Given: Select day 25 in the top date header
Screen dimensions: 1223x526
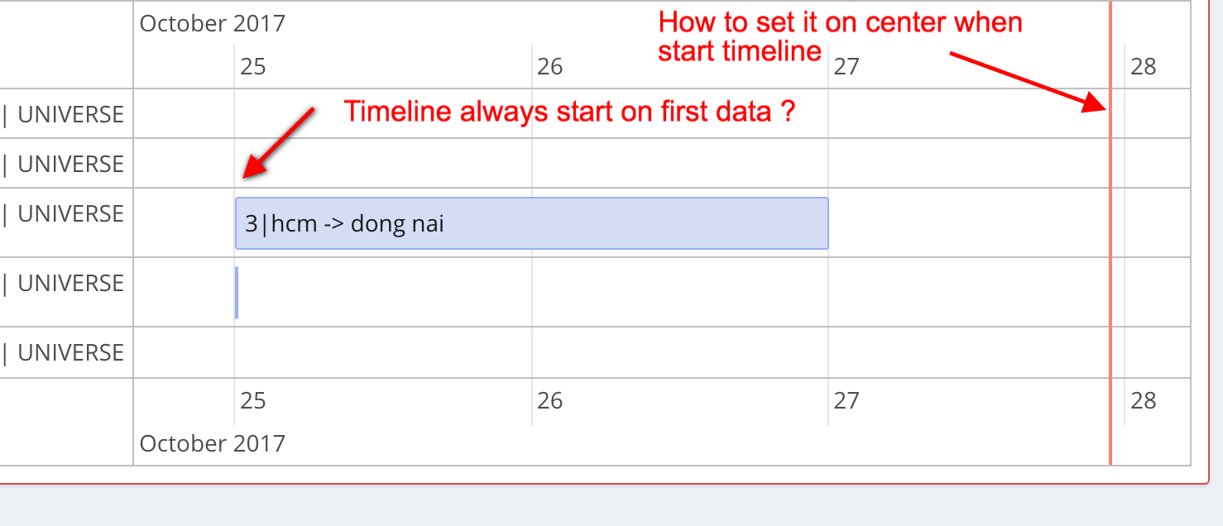Looking at the screenshot, I should click(253, 65).
